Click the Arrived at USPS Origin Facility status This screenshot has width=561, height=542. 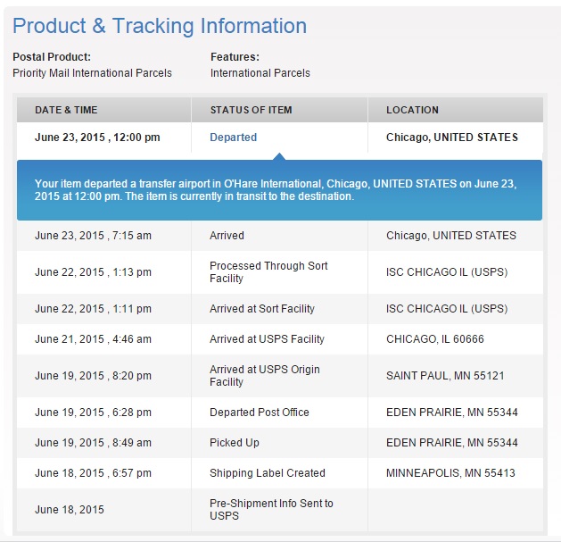264,376
